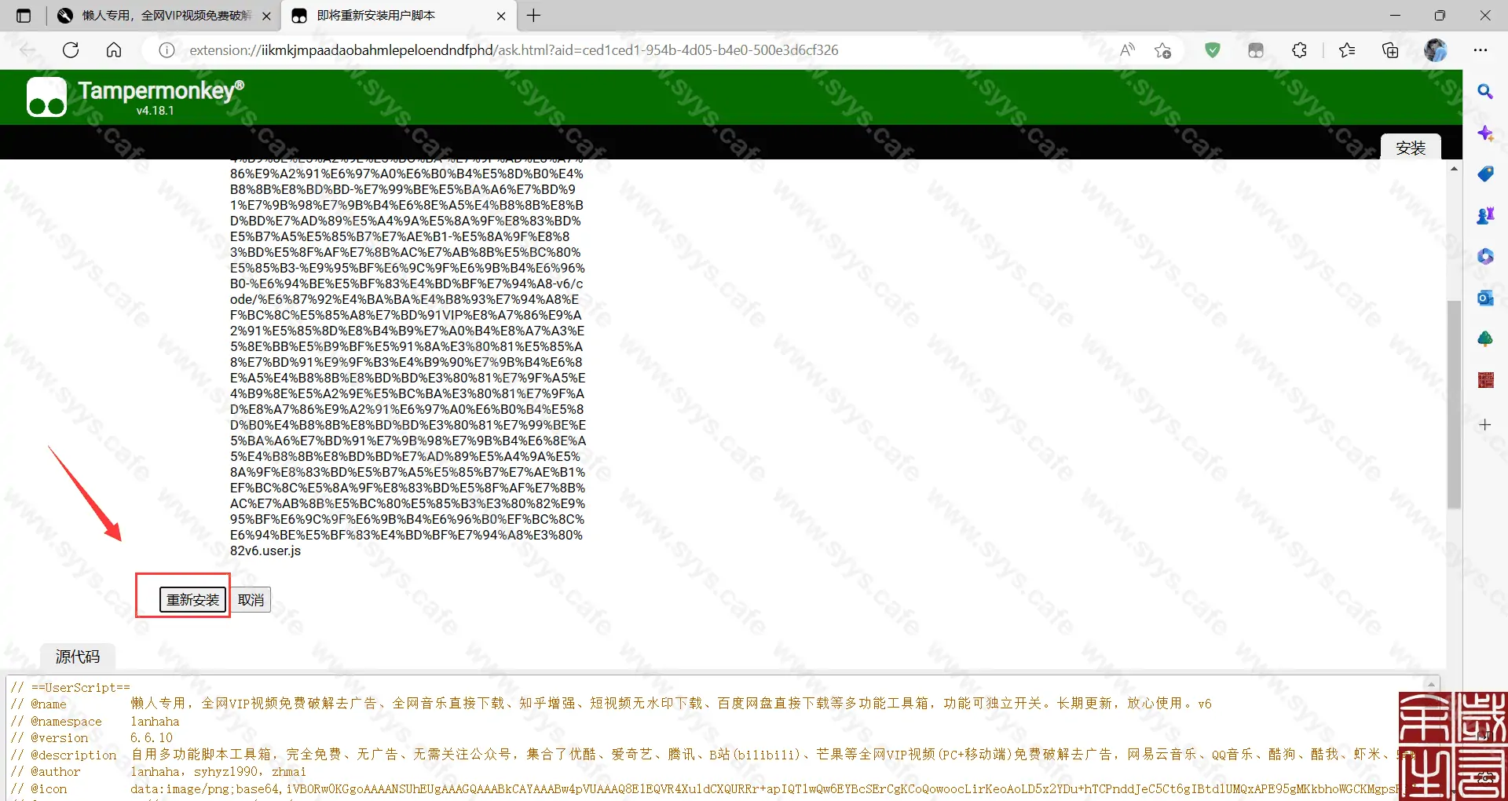Screen dimensions: 1508x801
Task: Open browser Settings and more menu
Action: click(1481, 50)
